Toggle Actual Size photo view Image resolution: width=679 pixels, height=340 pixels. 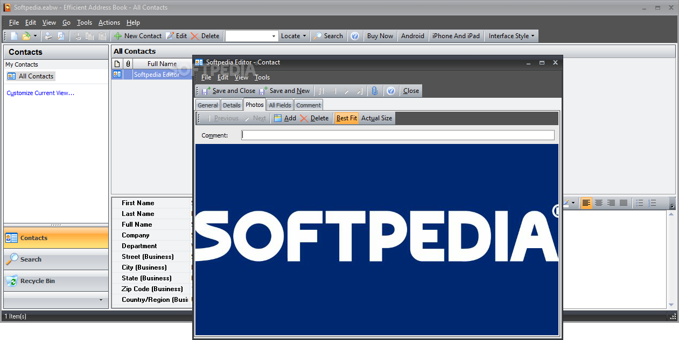(x=376, y=118)
